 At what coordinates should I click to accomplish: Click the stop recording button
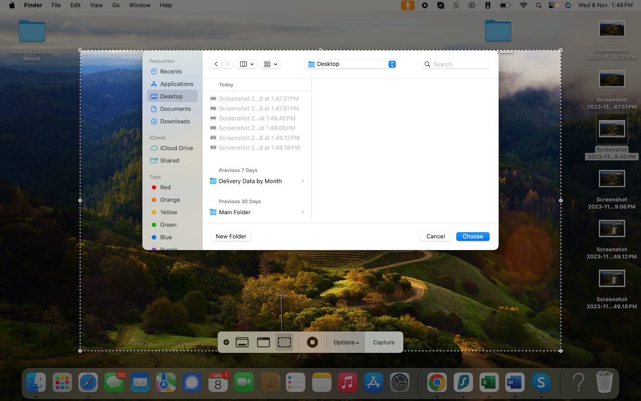(312, 342)
